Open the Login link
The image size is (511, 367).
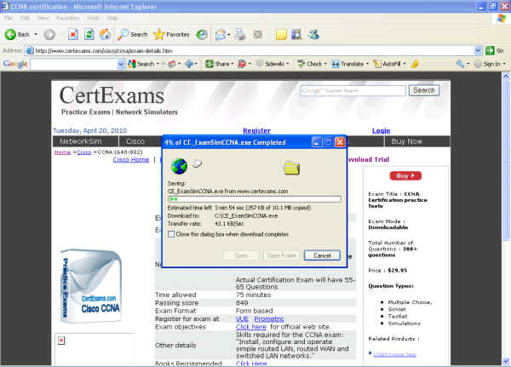[381, 130]
